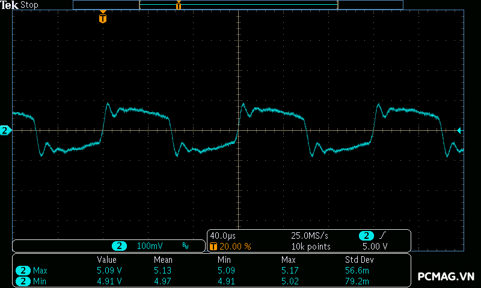Click the bandwidth limit Bw icon
Viewport: 481px width, 288px height.
click(x=185, y=246)
